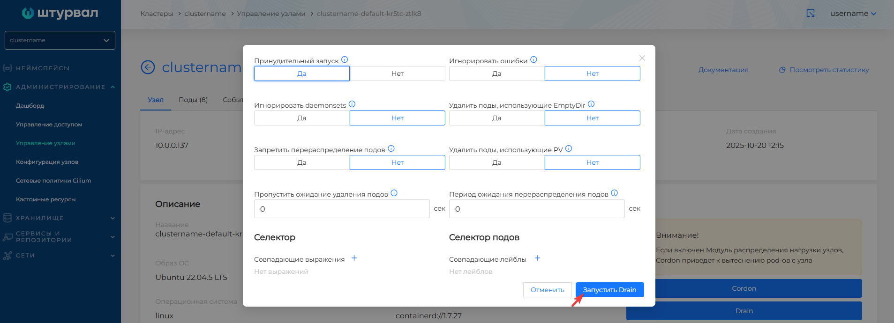Set Игнорировать ошибки to Да
This screenshot has width=894, height=323.
pyautogui.click(x=496, y=73)
